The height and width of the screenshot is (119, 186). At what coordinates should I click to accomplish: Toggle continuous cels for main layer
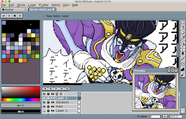pos(53,107)
